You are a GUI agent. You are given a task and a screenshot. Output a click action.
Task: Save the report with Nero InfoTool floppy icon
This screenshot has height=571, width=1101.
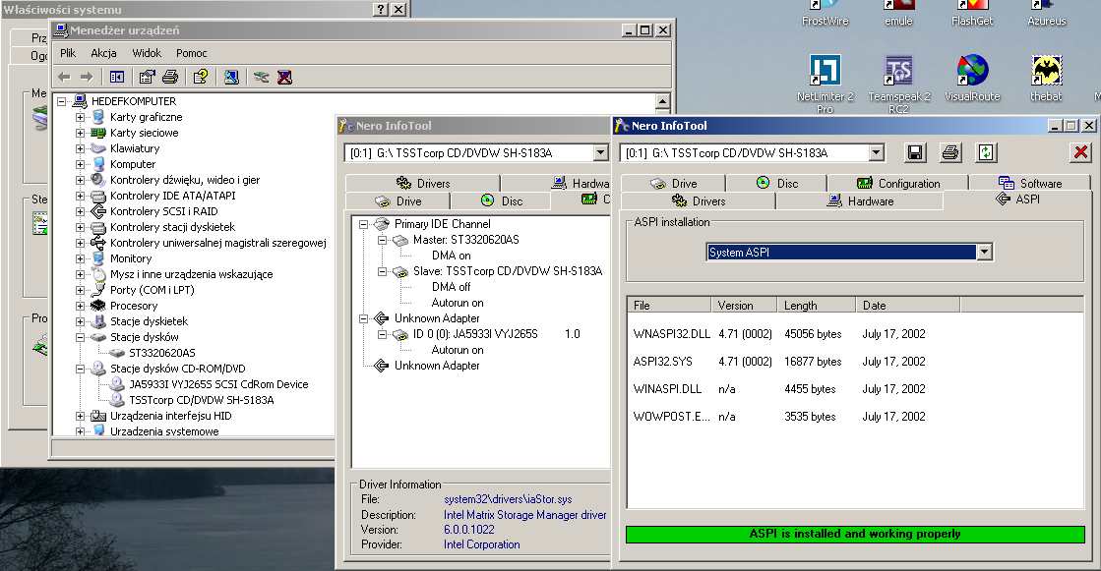tap(914, 153)
